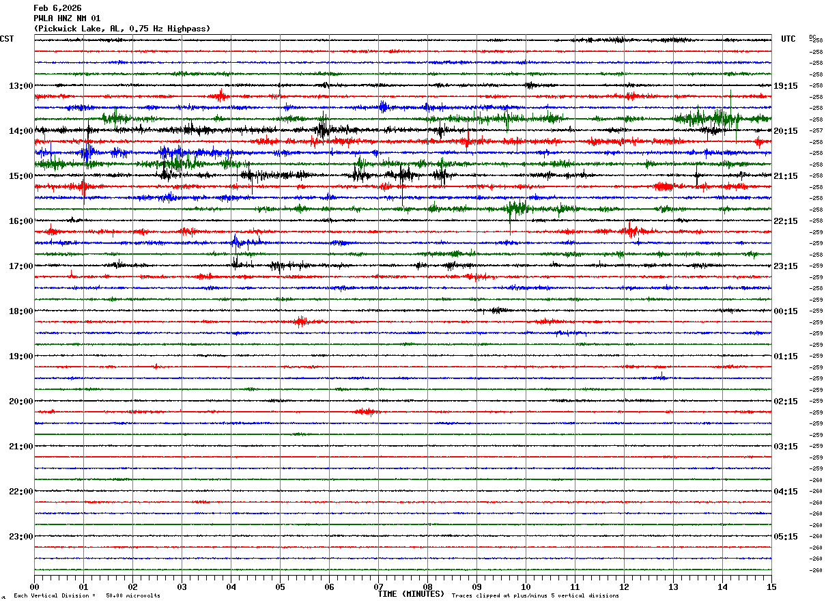Click the CST timezone label
826x605 pixels.
[x=7, y=39]
